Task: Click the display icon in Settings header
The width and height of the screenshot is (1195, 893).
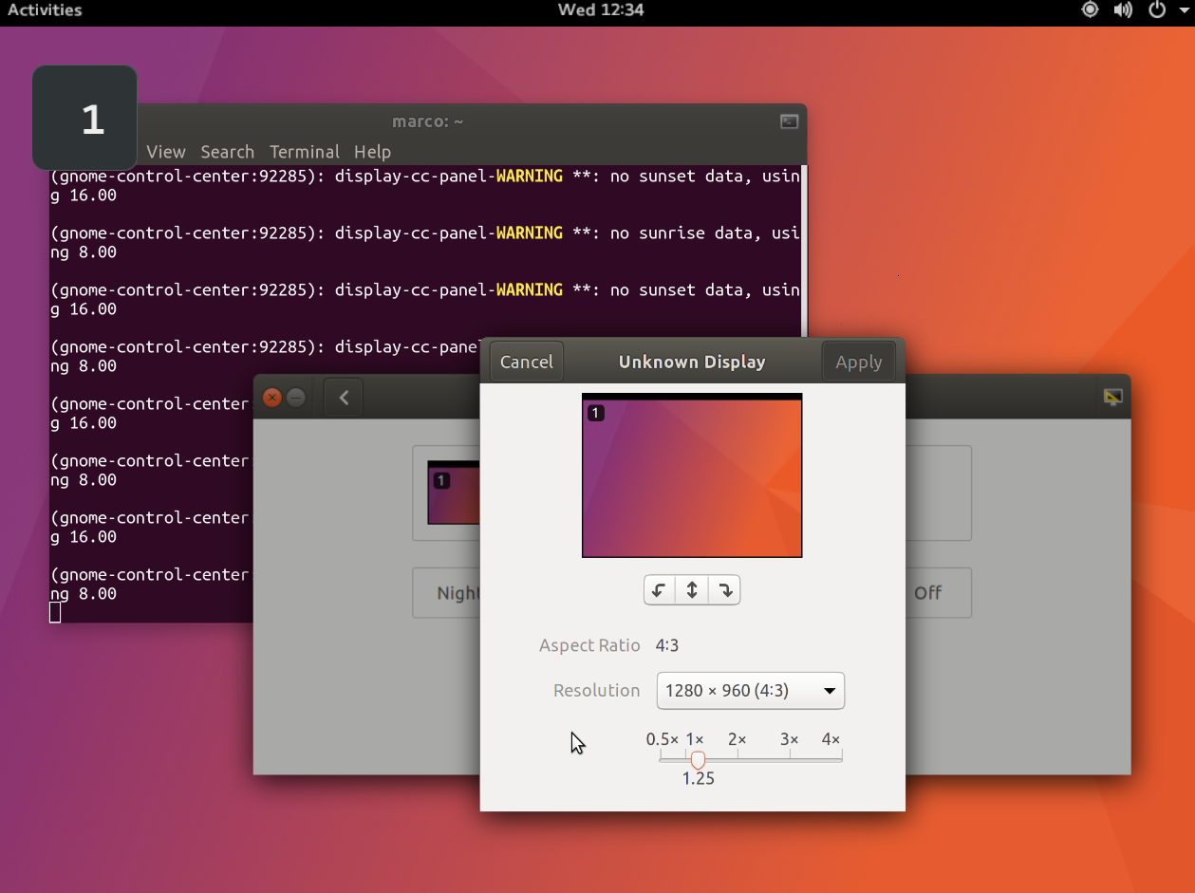Action: point(1112,398)
